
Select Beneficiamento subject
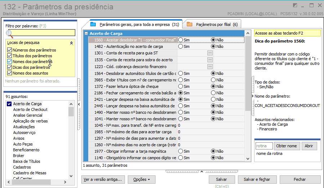(26, 150)
